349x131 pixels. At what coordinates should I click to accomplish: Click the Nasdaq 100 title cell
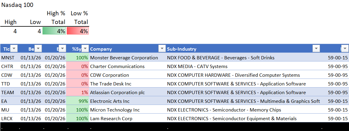17,5
